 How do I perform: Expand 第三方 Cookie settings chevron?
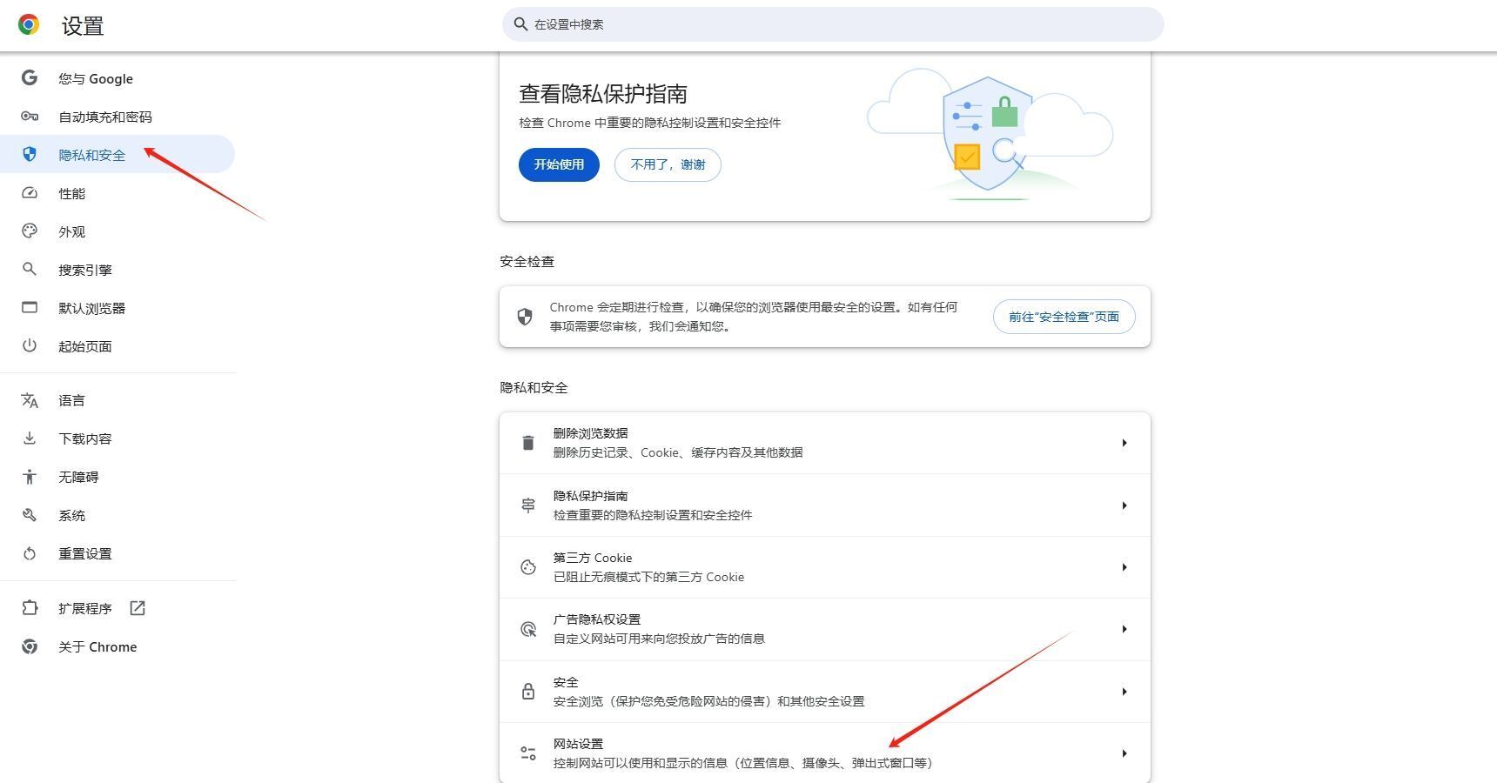(1124, 566)
